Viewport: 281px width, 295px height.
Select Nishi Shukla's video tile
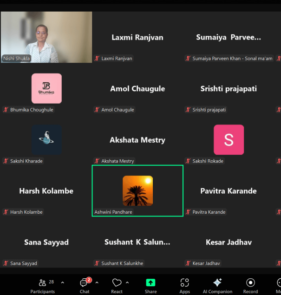tap(46, 37)
